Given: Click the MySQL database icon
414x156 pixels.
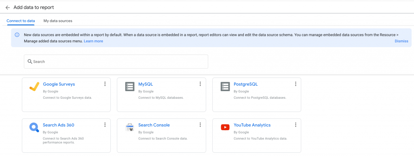Looking at the screenshot, I should 130,87.
